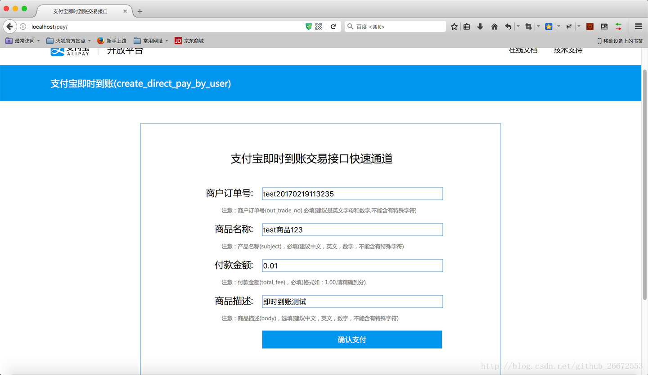Reload the current page
Viewport: 648px width, 375px height.
click(x=333, y=26)
